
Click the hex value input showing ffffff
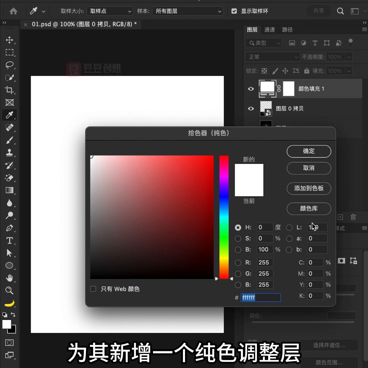261,297
